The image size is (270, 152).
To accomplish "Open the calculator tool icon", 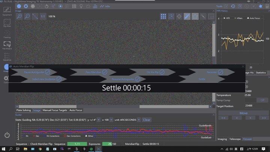I will (x=267, y=6).
